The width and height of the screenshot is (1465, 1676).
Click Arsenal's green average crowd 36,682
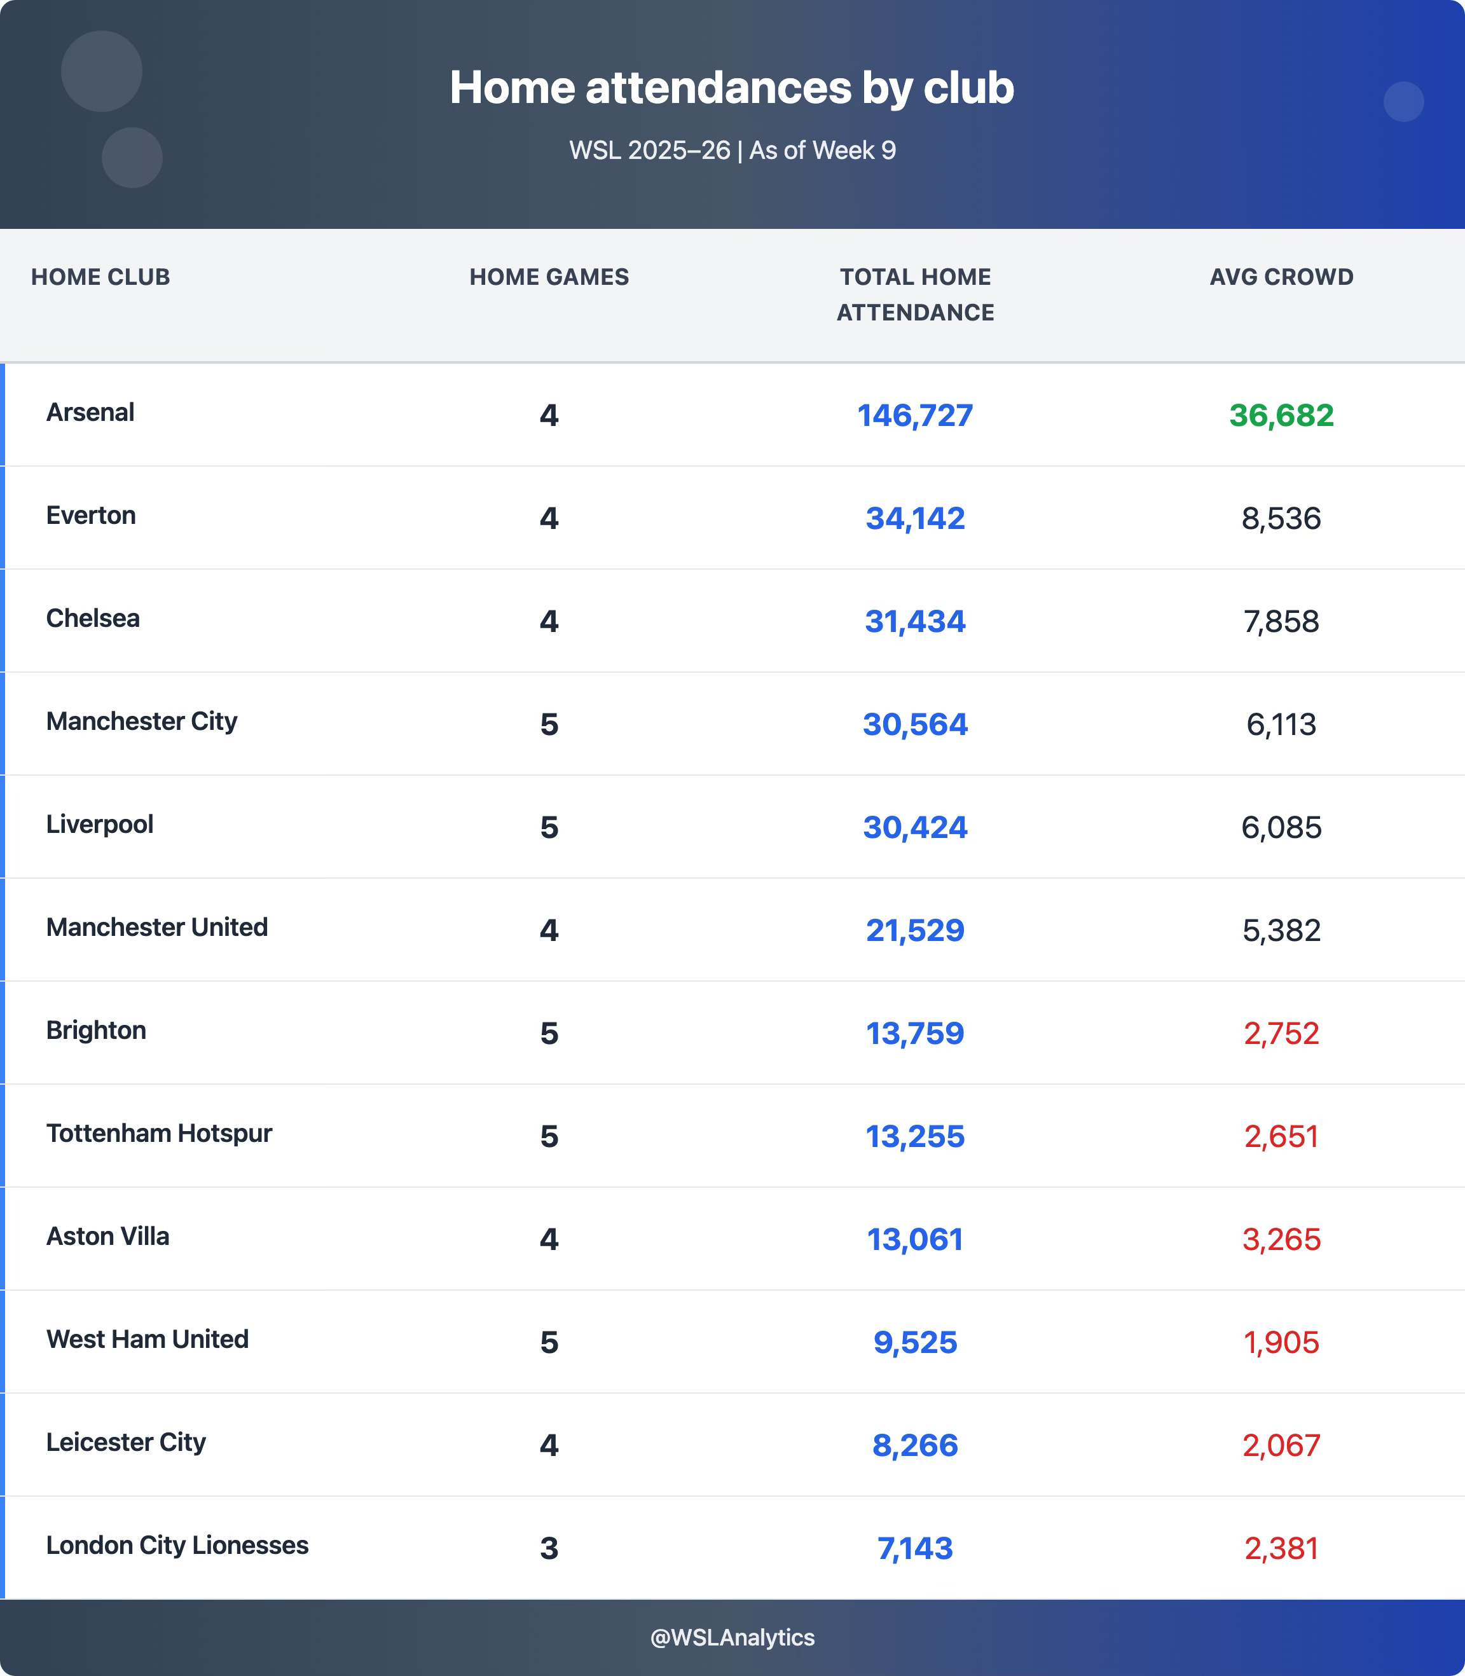pos(1281,415)
